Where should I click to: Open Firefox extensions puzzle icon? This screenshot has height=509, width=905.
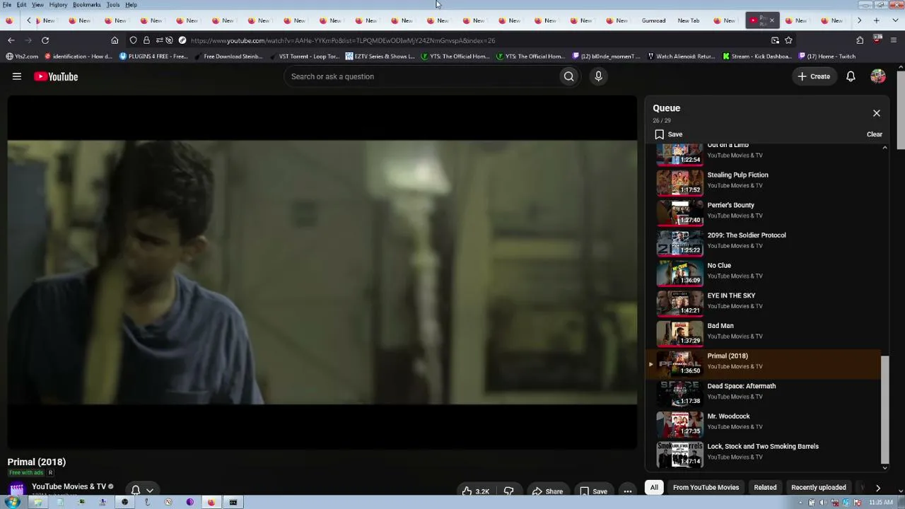860,40
